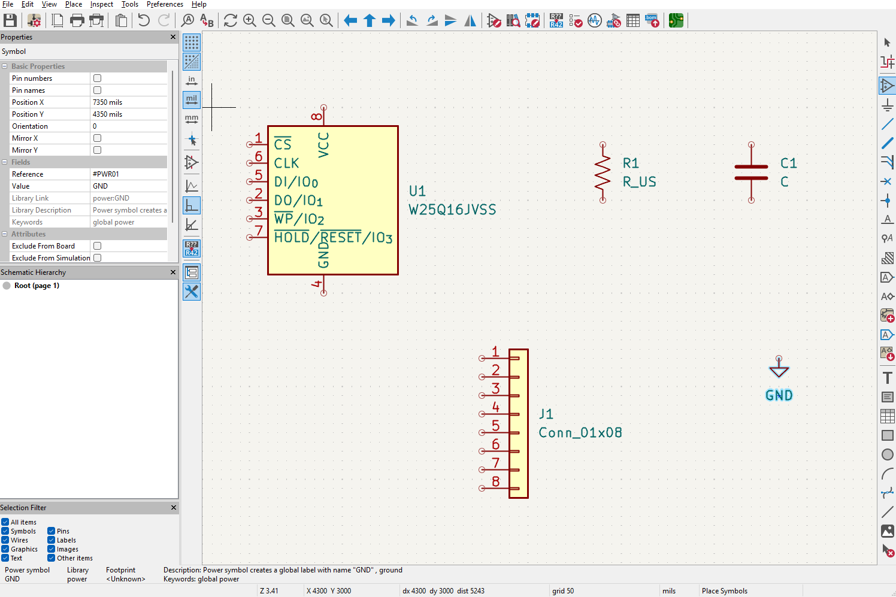
Task: Collapse the Fields section
Action: coord(5,162)
